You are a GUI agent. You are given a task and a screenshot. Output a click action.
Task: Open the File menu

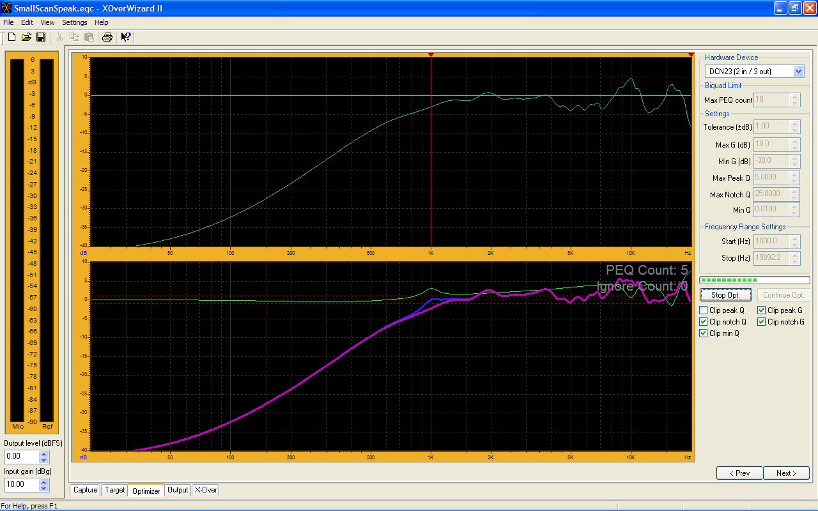(x=8, y=22)
